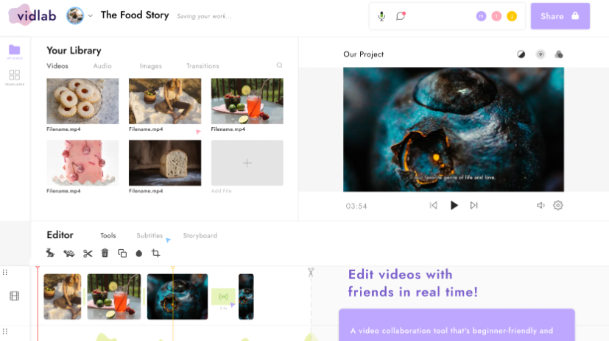Select the color drop tool
Viewport: 609px width, 341px height.
coord(139,254)
